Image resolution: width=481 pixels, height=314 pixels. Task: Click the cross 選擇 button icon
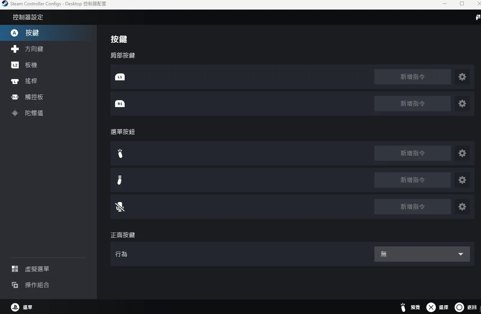tap(431, 307)
